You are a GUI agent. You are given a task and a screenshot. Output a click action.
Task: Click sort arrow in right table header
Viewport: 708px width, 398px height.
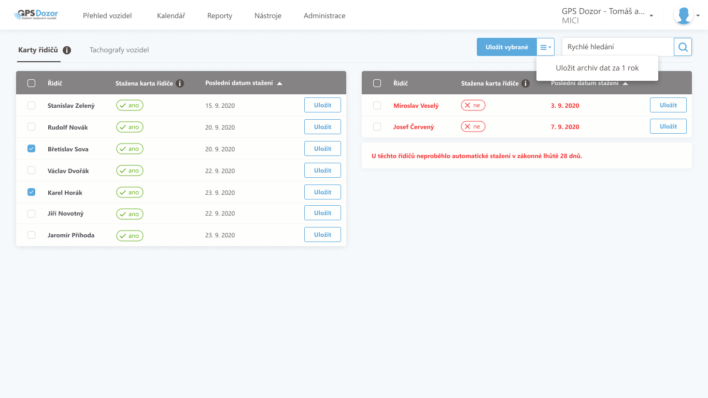pos(625,83)
